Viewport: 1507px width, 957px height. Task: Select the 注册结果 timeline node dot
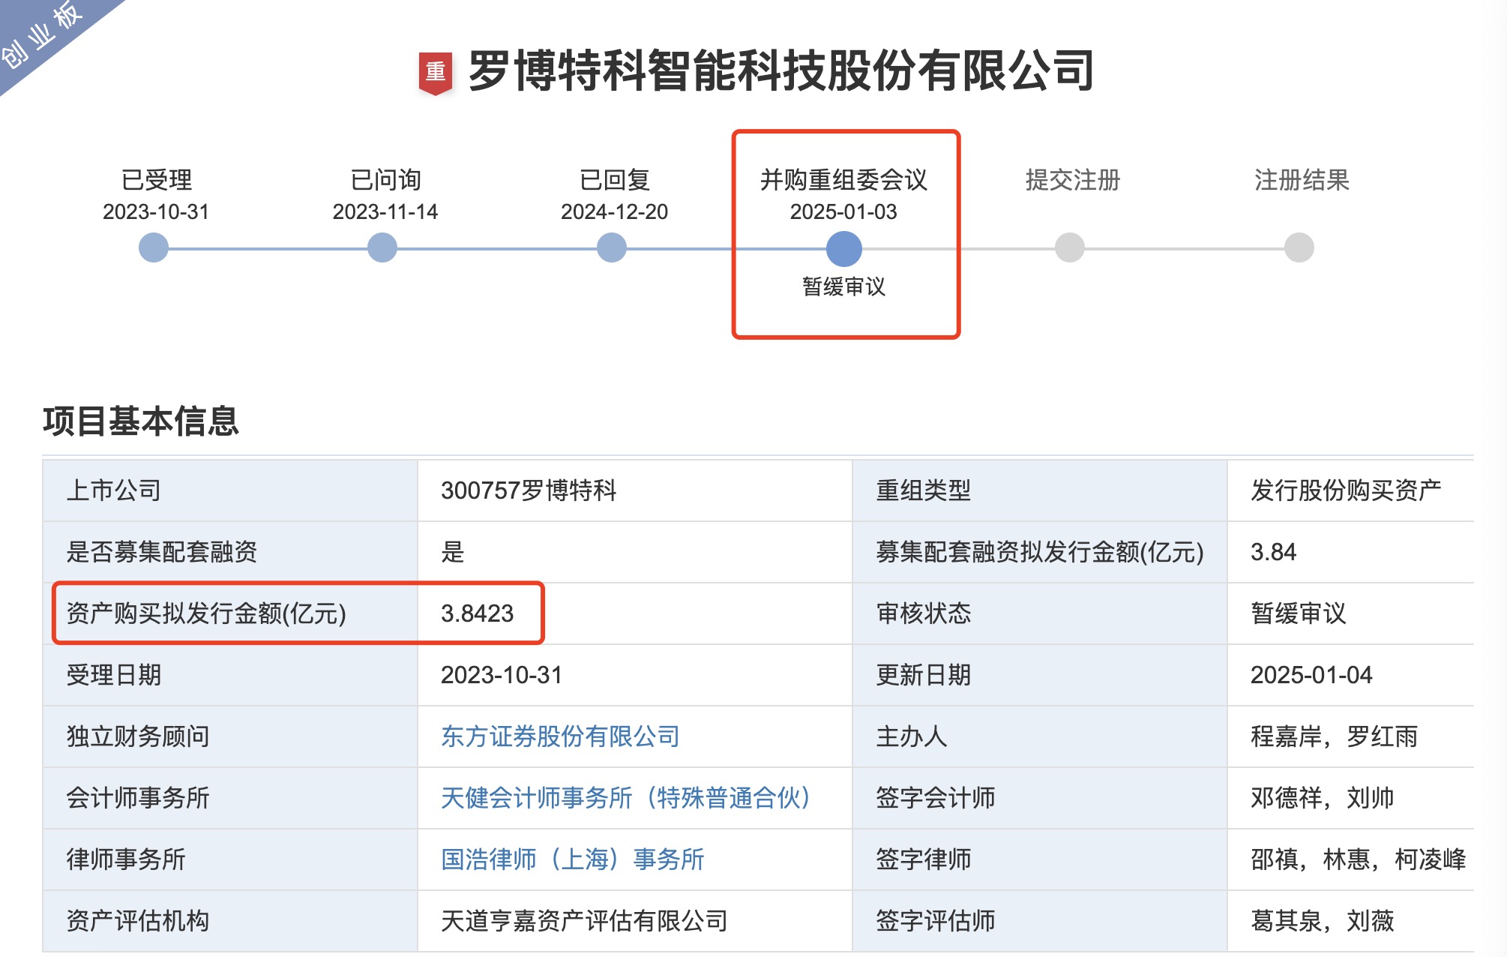tap(1299, 247)
